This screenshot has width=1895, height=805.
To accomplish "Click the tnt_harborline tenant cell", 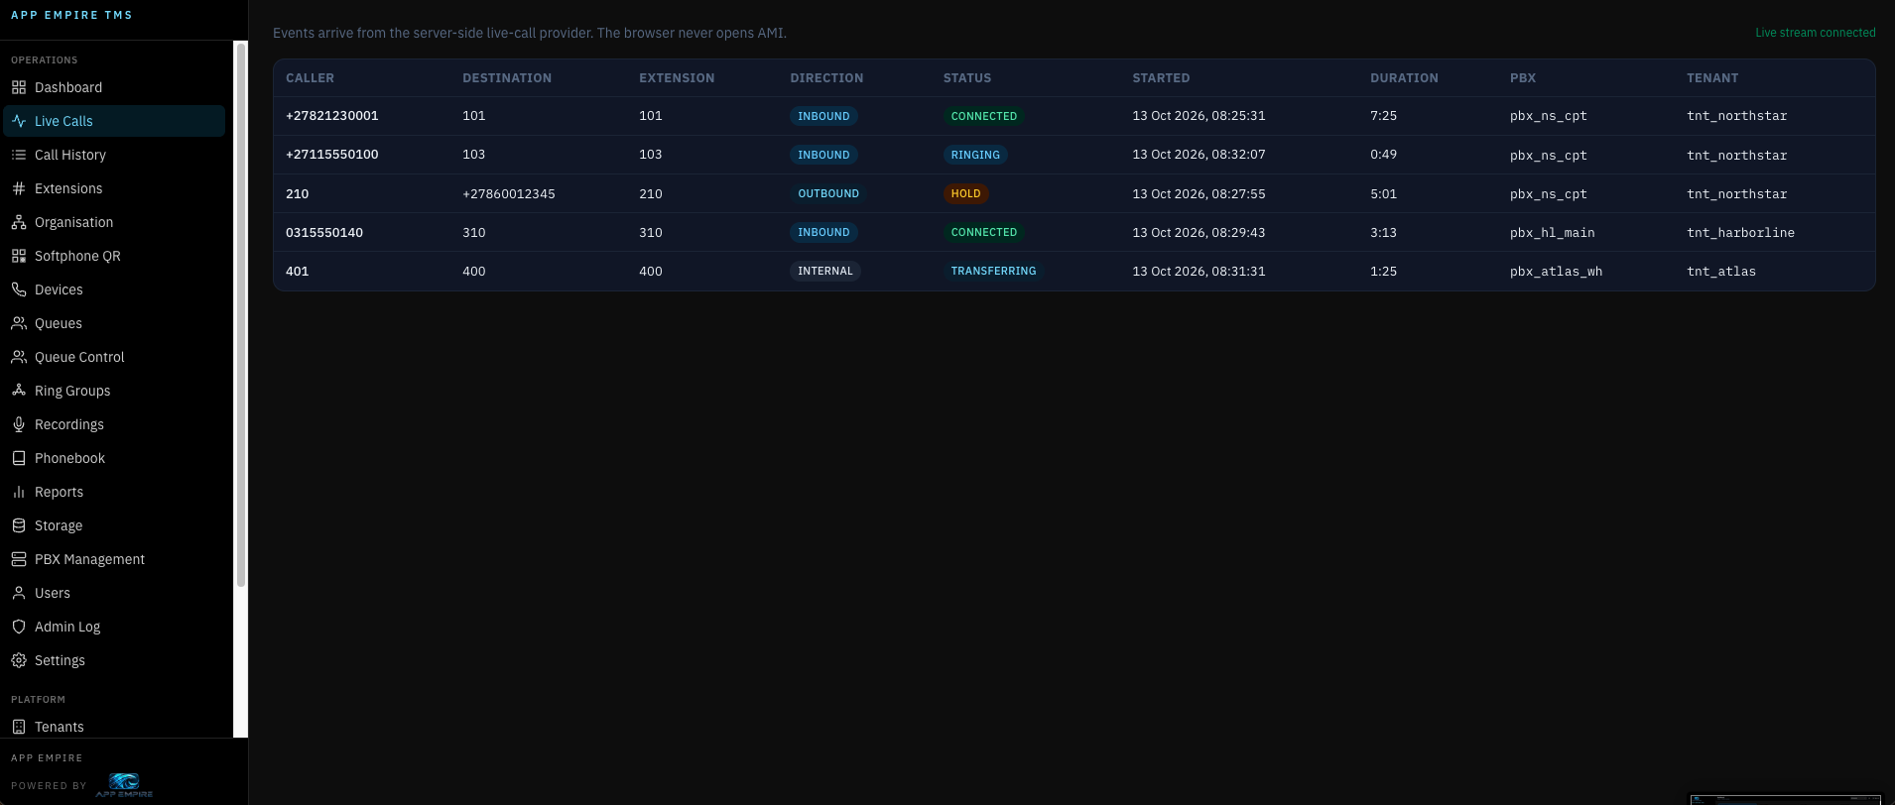I will 1740,233.
